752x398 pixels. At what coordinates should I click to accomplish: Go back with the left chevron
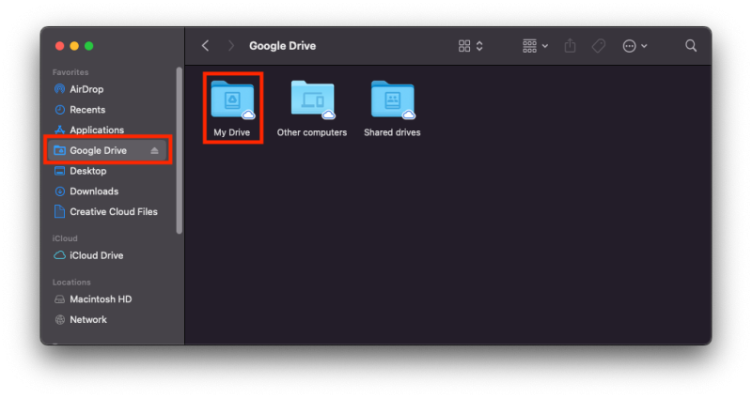click(x=205, y=45)
